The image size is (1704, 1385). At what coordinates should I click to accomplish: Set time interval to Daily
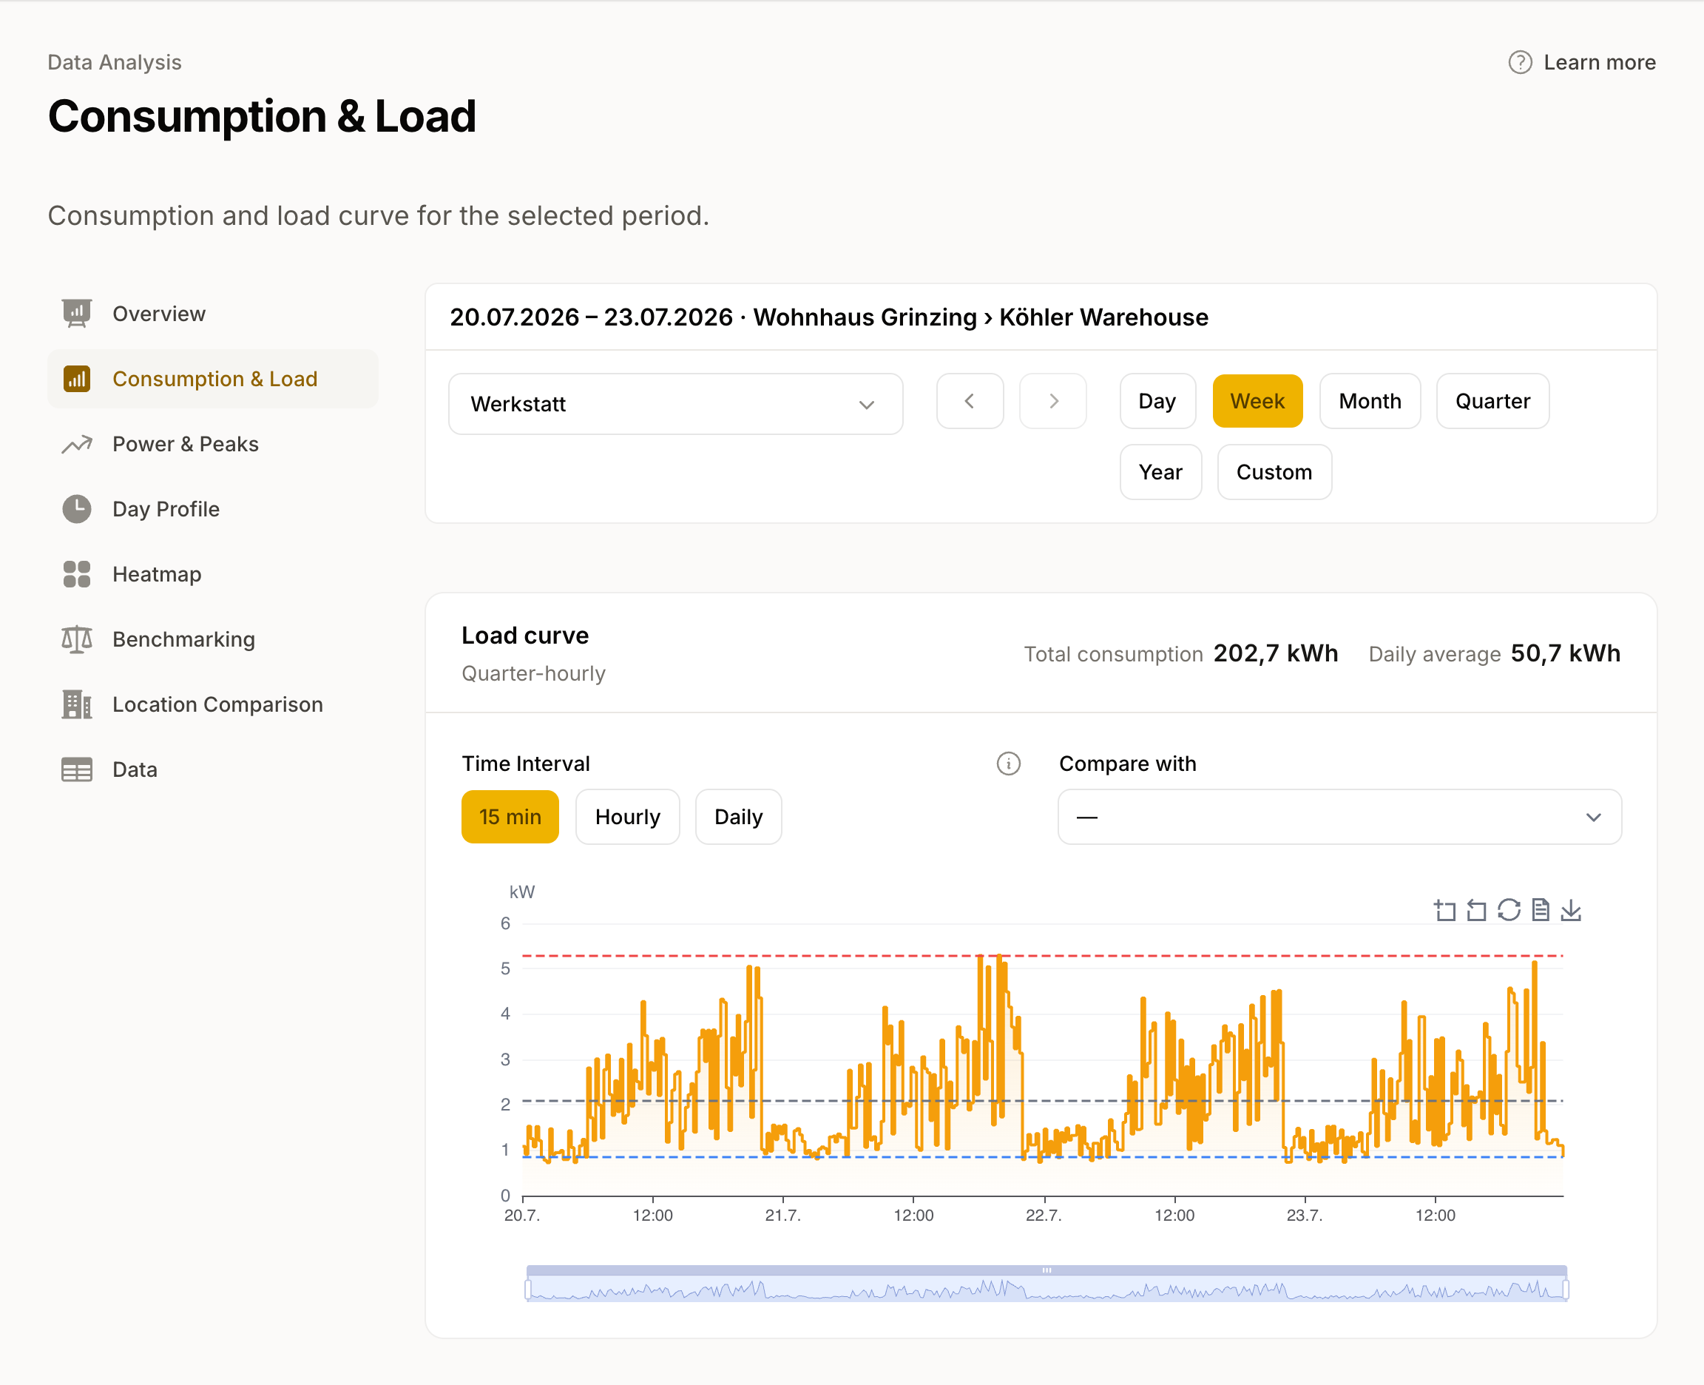(737, 817)
